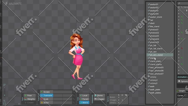Click the tree search field
The width and height of the screenshot is (188, 106).
point(183,3)
